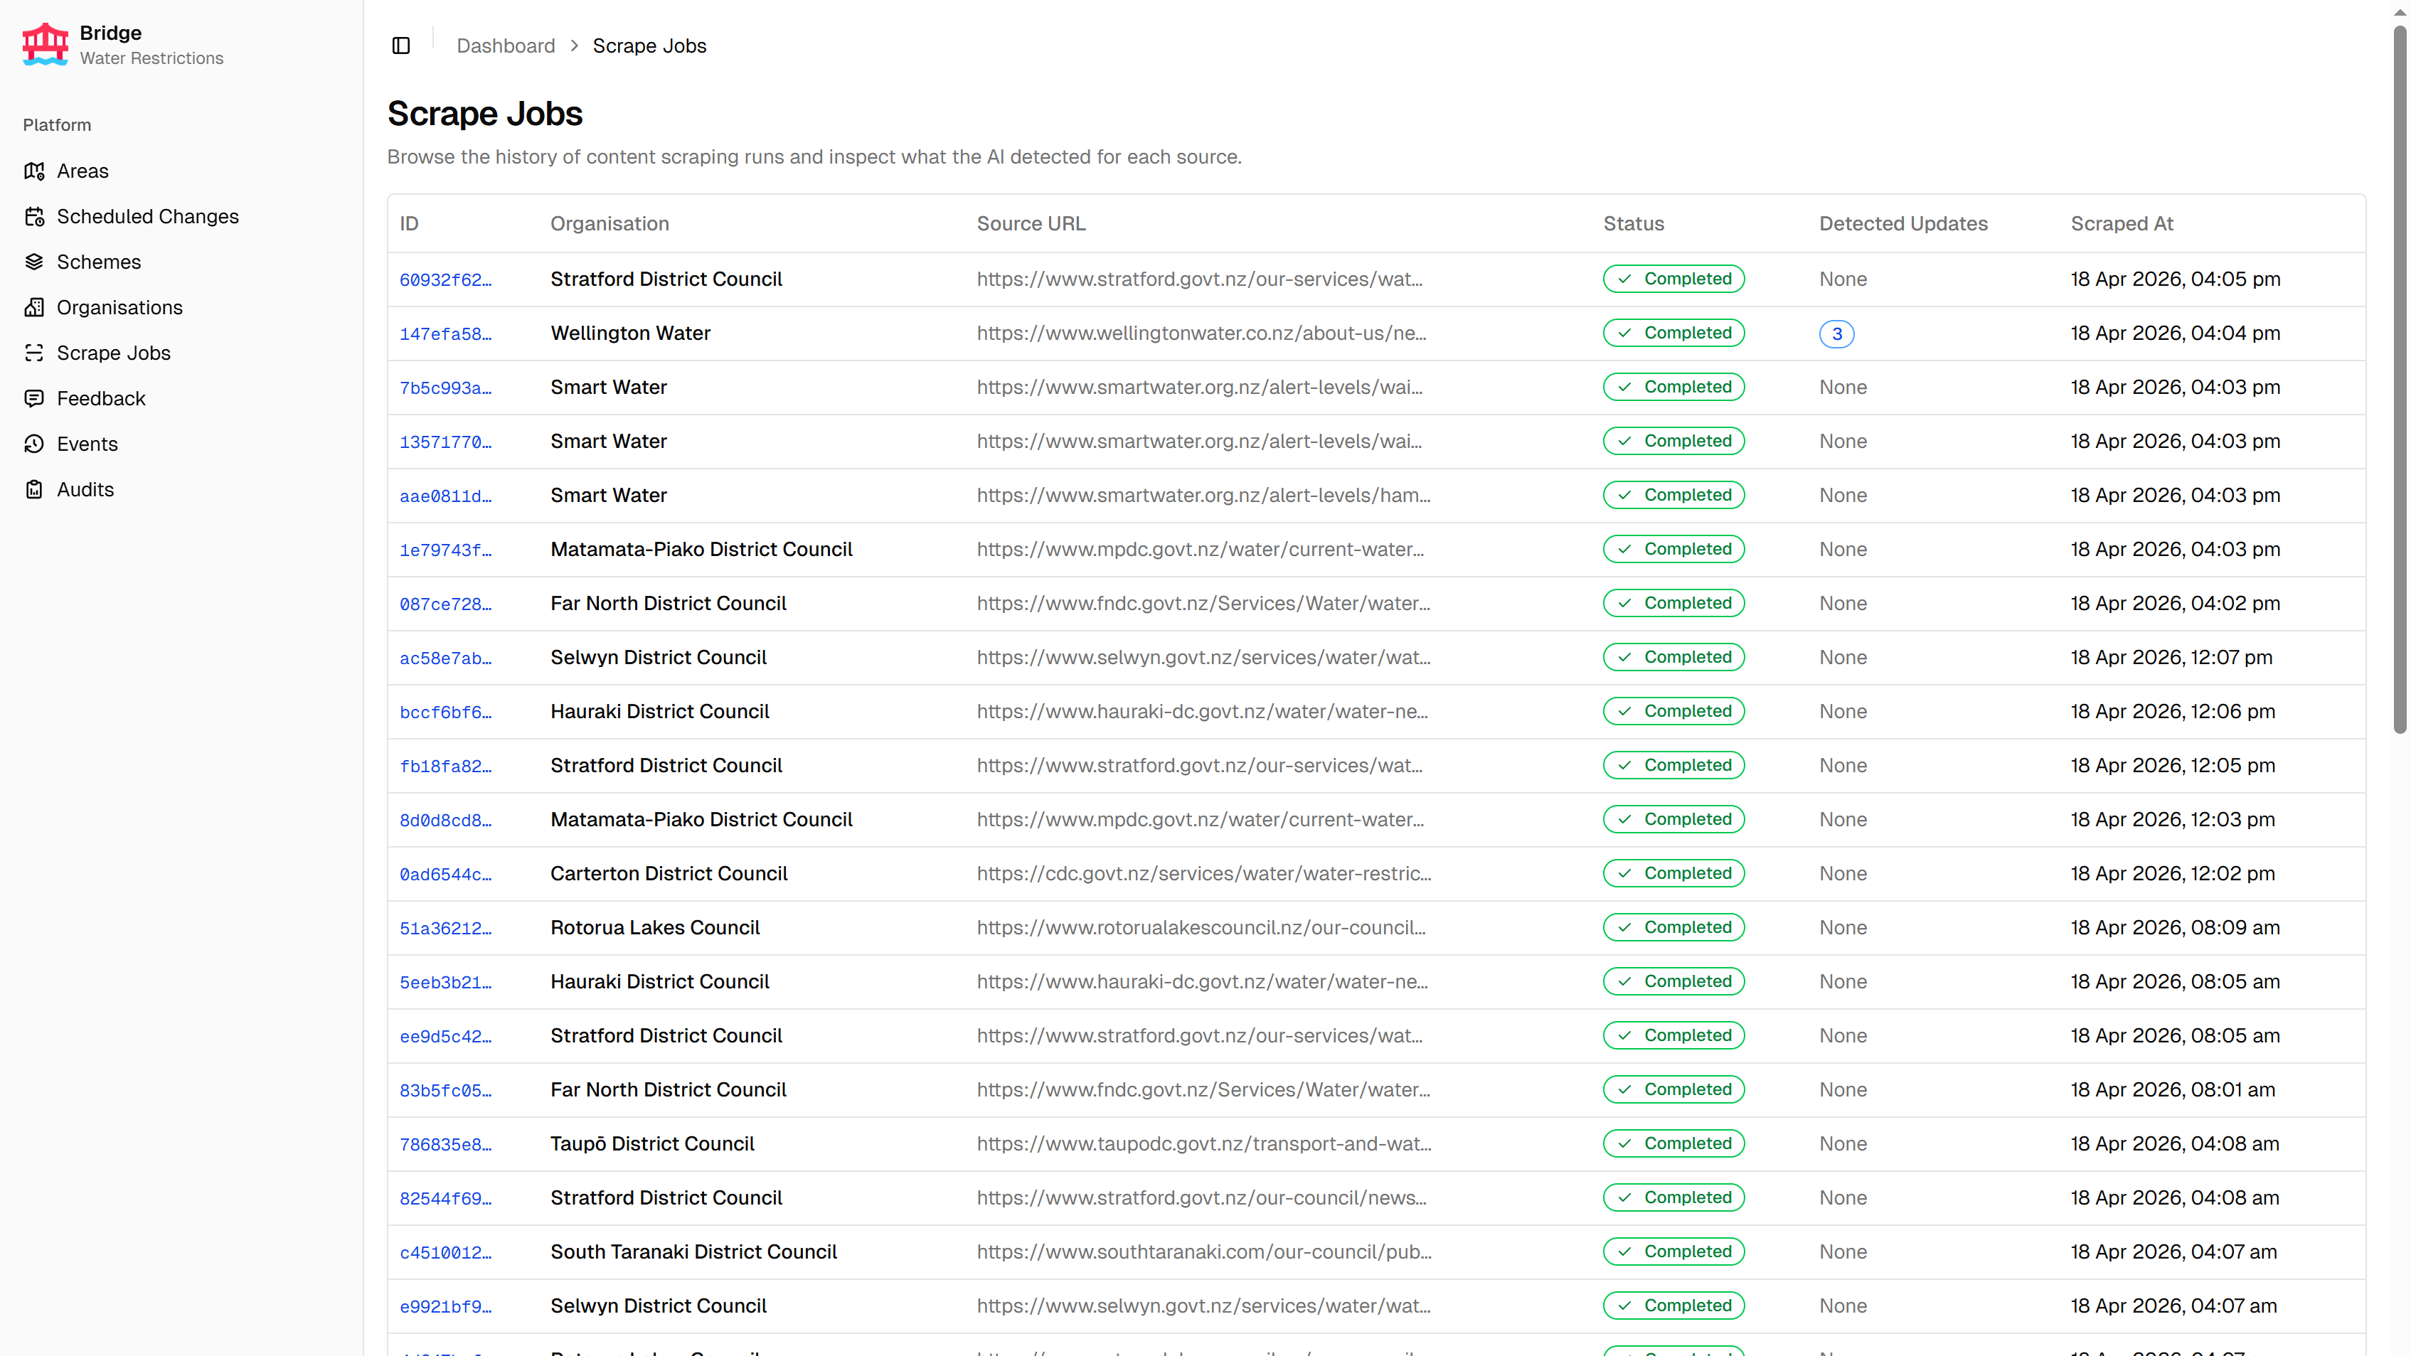Open scrape job 786835e8 for Taupō District
2411x1356 pixels.
coord(445,1145)
